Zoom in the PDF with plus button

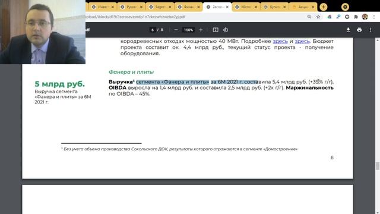pyautogui.click(x=201, y=30)
